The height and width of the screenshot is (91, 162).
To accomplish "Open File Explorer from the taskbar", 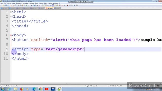I will click(x=15, y=89).
